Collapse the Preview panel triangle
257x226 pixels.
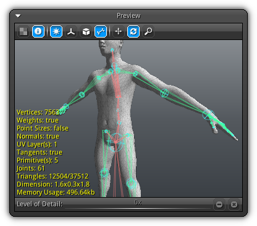pyautogui.click(x=18, y=16)
